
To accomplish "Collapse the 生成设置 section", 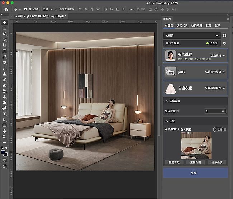I will tap(166, 101).
